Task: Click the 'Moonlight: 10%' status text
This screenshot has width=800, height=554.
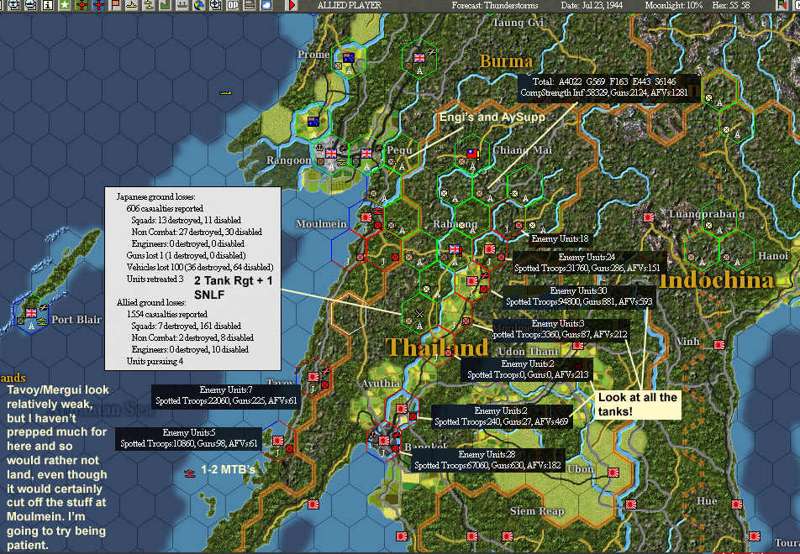Action: [673, 5]
